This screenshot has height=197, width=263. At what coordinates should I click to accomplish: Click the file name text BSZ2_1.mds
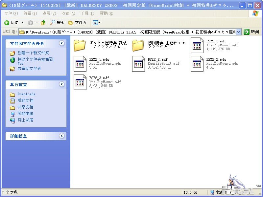[x=99, y=59]
